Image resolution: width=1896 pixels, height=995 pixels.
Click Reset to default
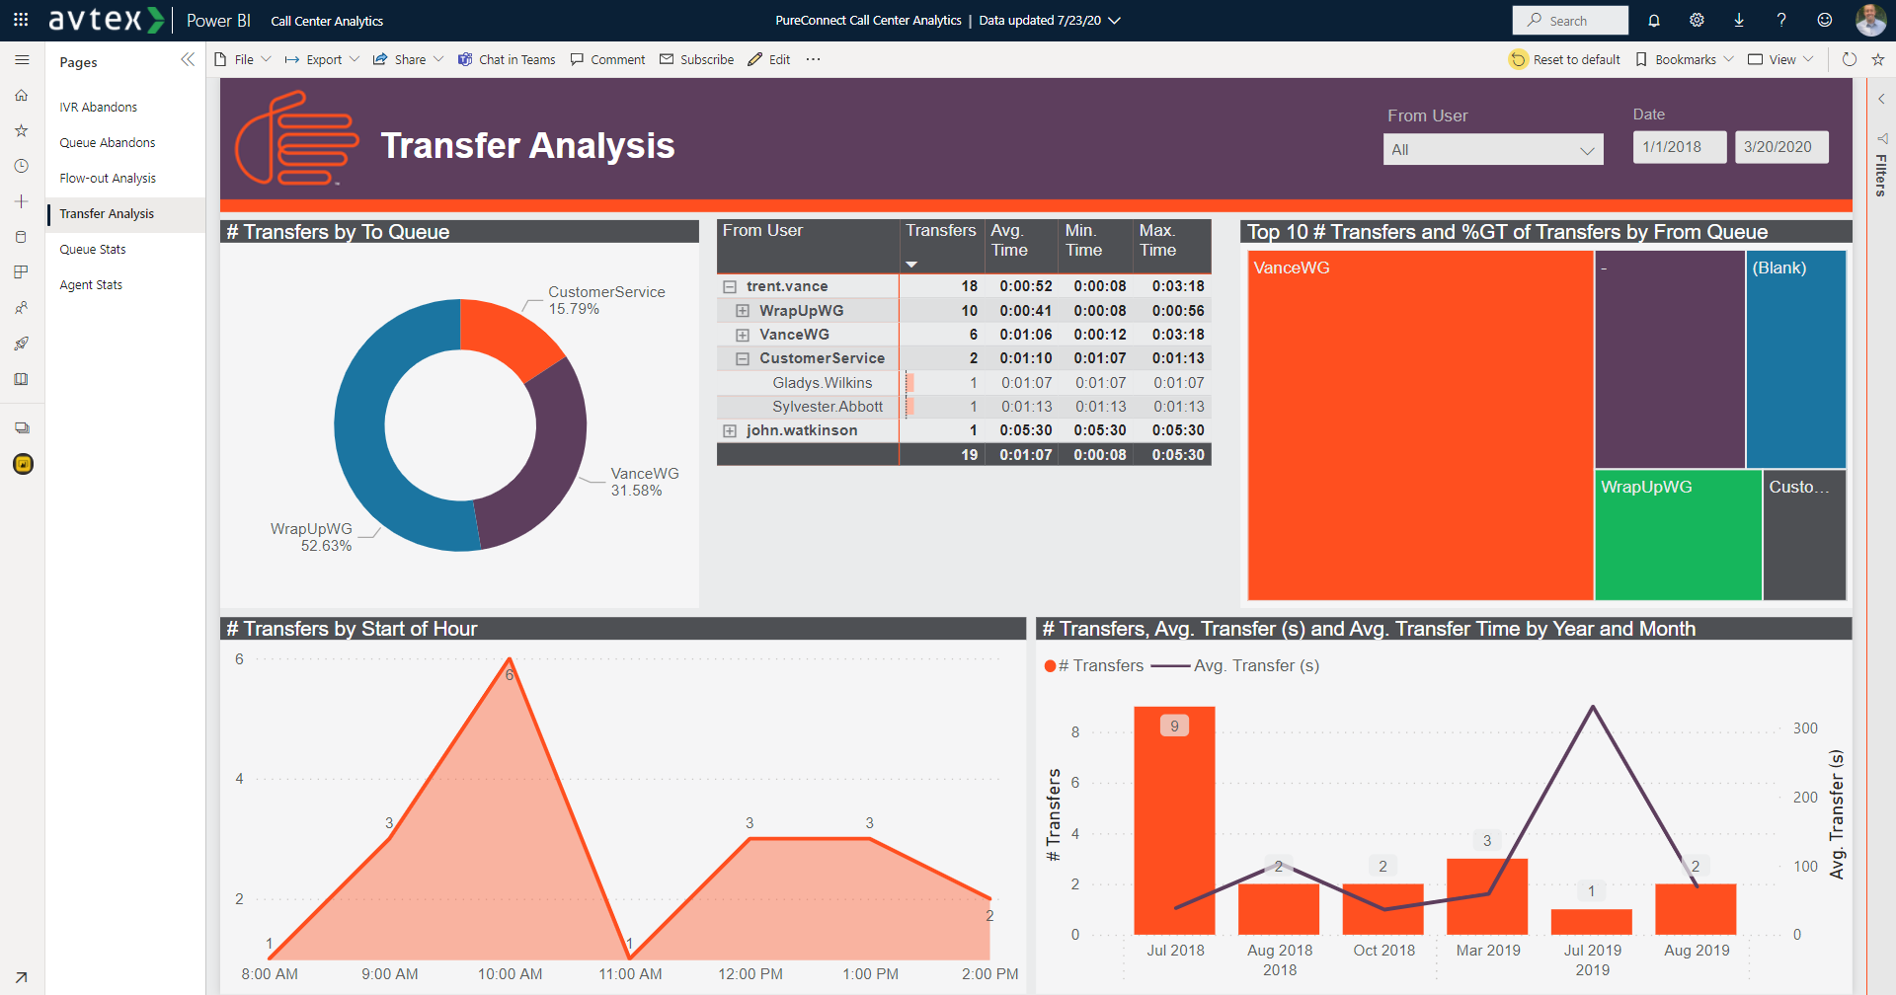click(1564, 59)
